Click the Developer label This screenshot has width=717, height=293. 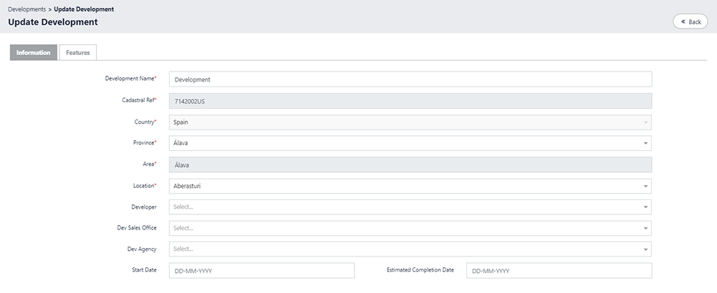(x=144, y=207)
